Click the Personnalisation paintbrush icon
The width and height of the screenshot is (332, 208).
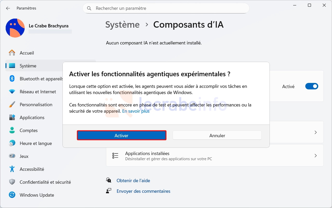point(12,105)
